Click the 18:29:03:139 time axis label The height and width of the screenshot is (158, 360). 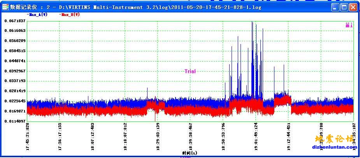pos(158,136)
